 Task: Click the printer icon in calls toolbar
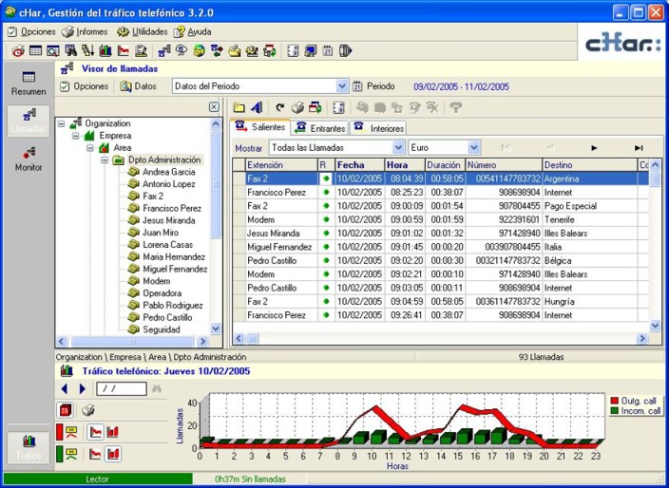pos(297,107)
